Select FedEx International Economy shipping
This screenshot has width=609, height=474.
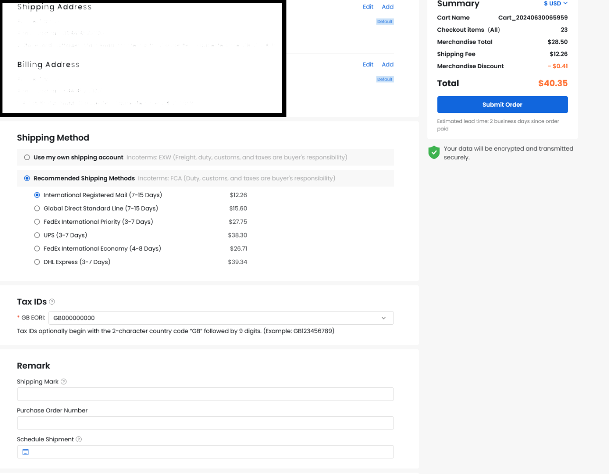click(x=37, y=248)
